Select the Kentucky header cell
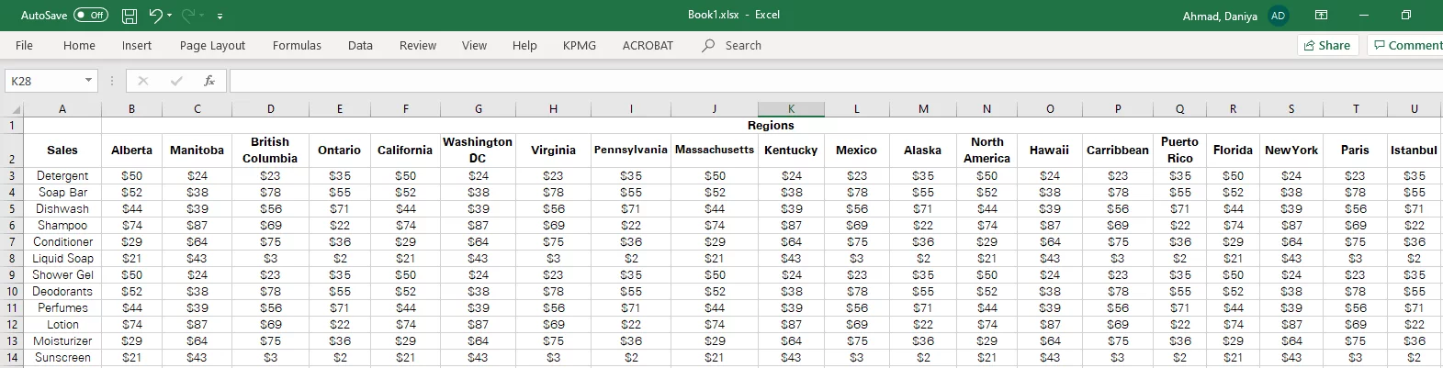 point(791,150)
